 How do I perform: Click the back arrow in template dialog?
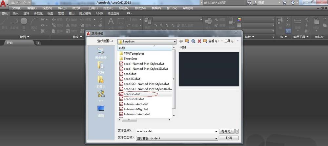(181, 41)
